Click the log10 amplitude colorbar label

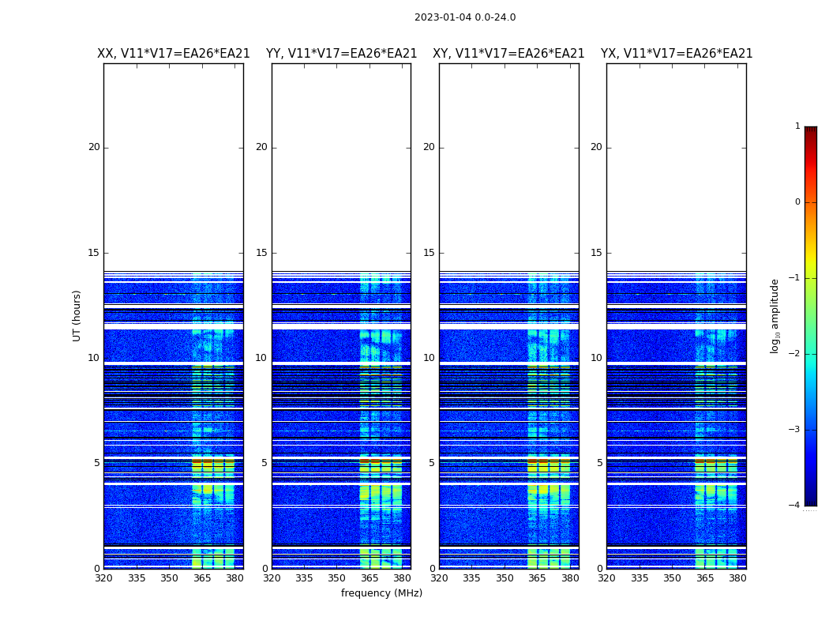[x=775, y=316]
